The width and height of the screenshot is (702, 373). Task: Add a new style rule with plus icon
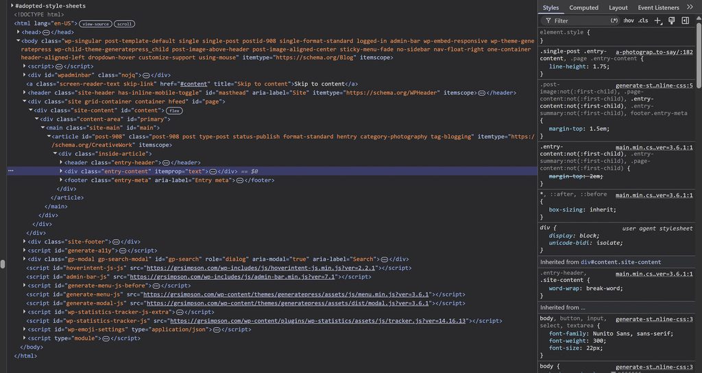pyautogui.click(x=657, y=21)
